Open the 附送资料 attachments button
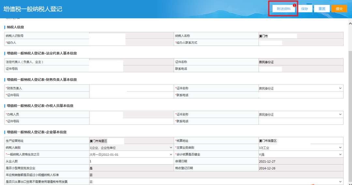This screenshot has width=352, height=185. [284, 9]
